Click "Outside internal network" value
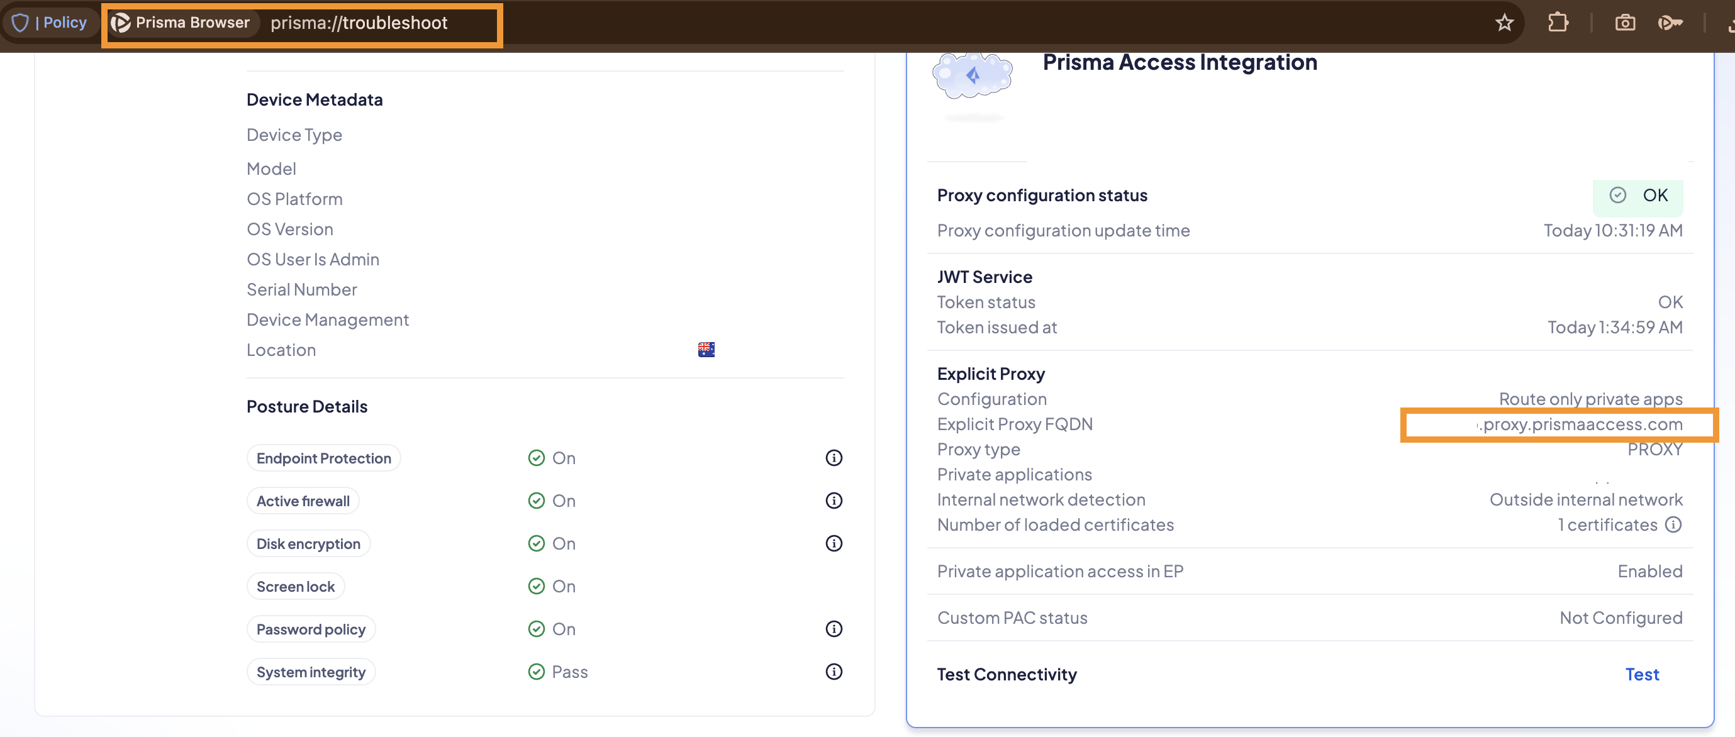 pos(1585,499)
